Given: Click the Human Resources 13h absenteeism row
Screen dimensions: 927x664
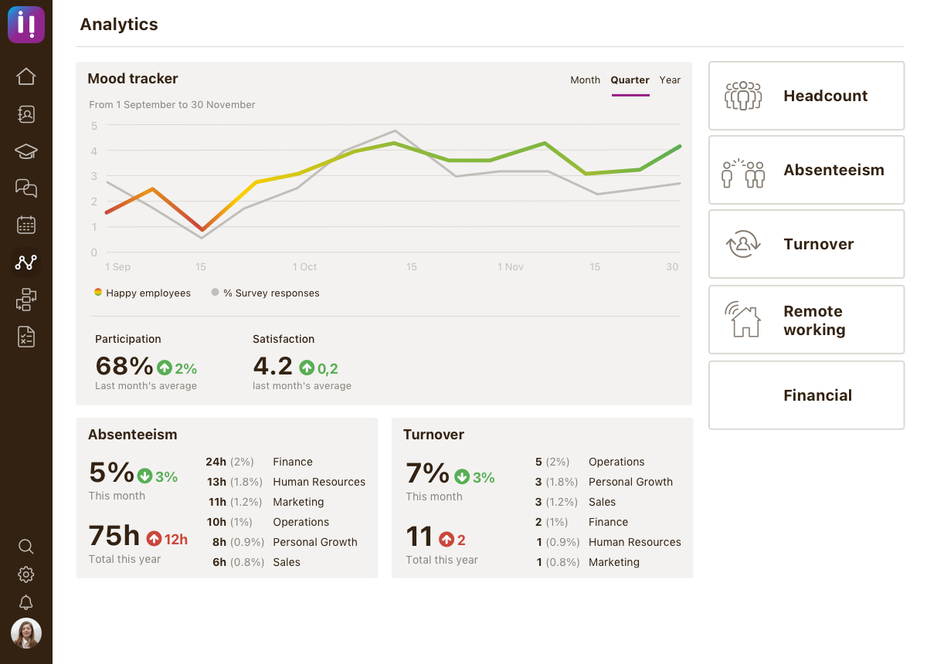Looking at the screenshot, I should (286, 482).
